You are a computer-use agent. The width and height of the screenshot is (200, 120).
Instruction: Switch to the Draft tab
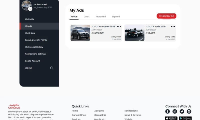pos(86,17)
